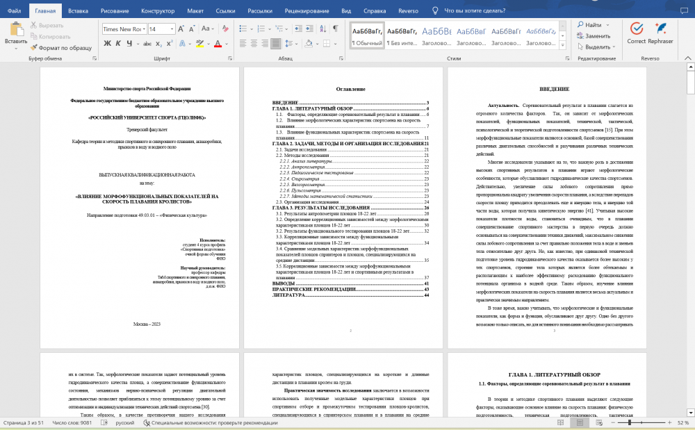Expand the font color dropdown arrow
Screen dimensions: 695x430
tap(227, 44)
